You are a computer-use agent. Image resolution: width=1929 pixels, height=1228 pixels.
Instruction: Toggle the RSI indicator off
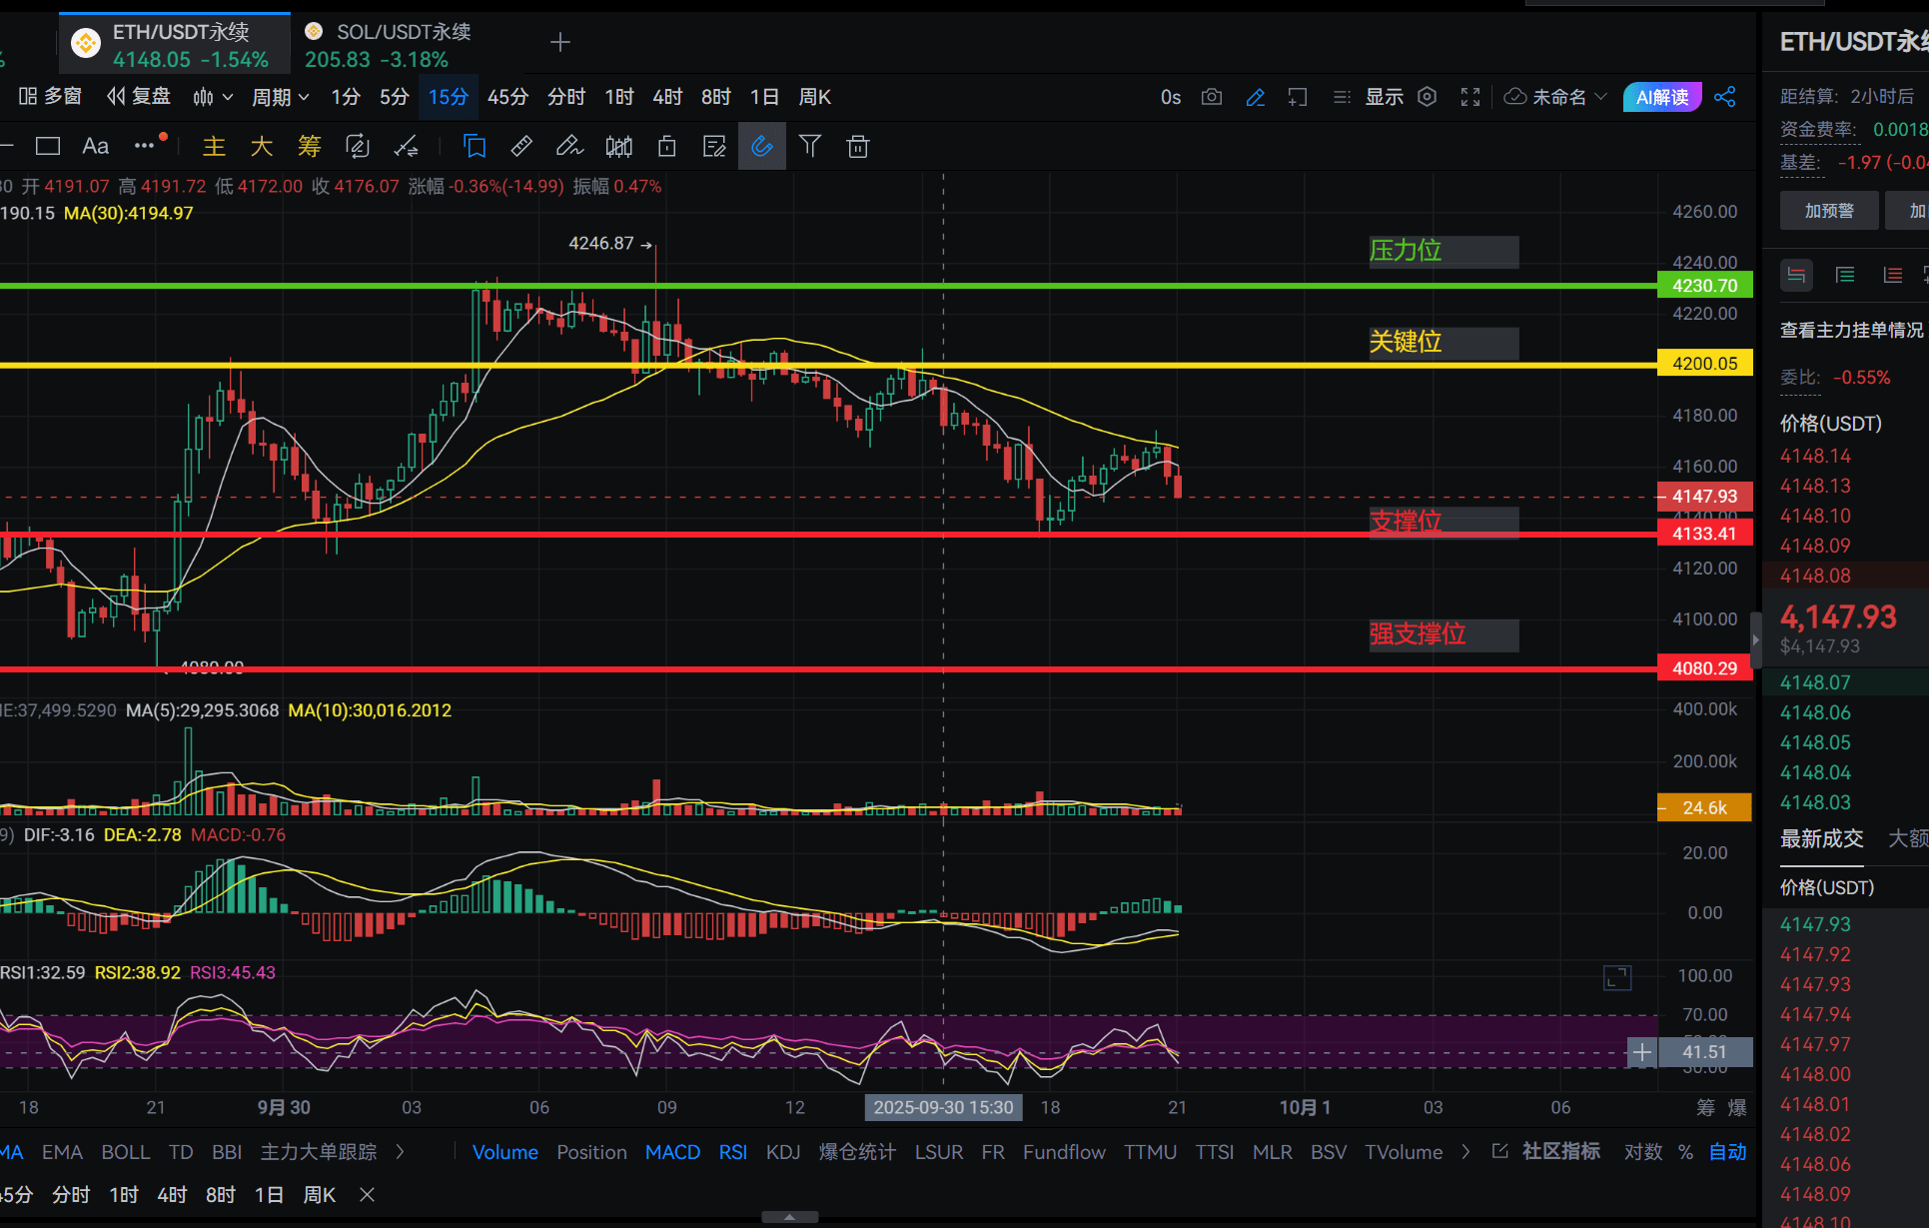(x=732, y=1152)
